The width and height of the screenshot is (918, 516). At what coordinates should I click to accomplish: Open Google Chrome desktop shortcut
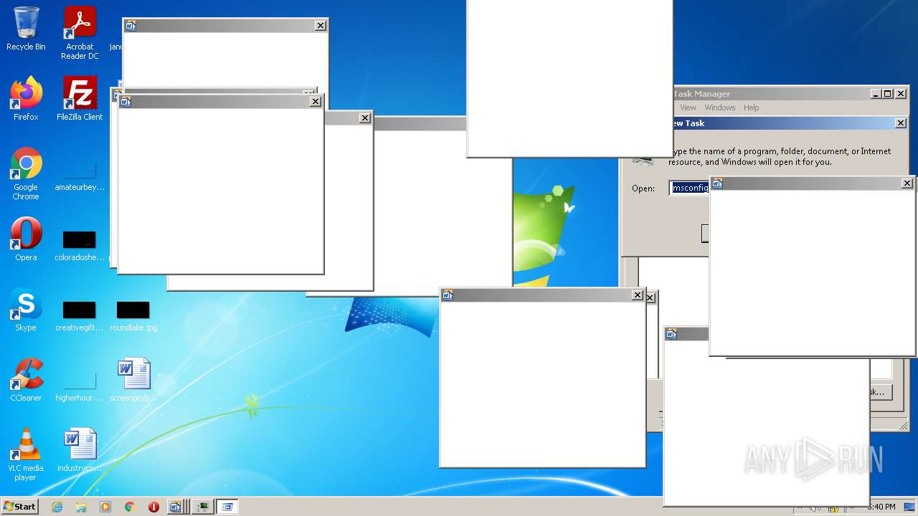tap(26, 173)
